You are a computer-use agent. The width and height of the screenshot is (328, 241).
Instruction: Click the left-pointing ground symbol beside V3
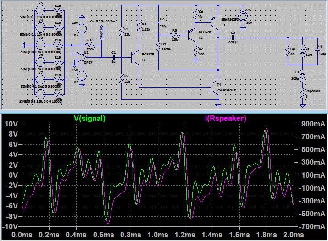pos(23,45)
